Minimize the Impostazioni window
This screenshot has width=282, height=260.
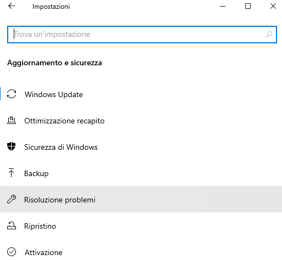223,6
